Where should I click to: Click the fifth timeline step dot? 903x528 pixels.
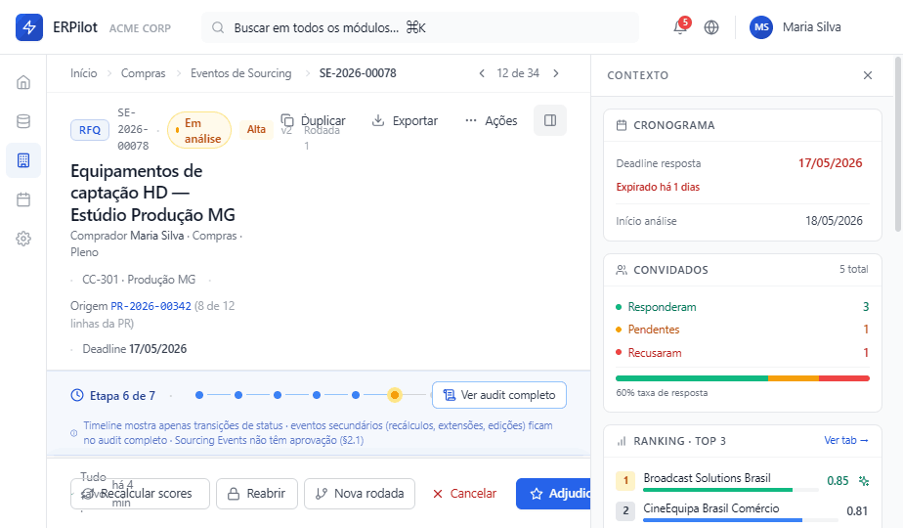tap(356, 395)
